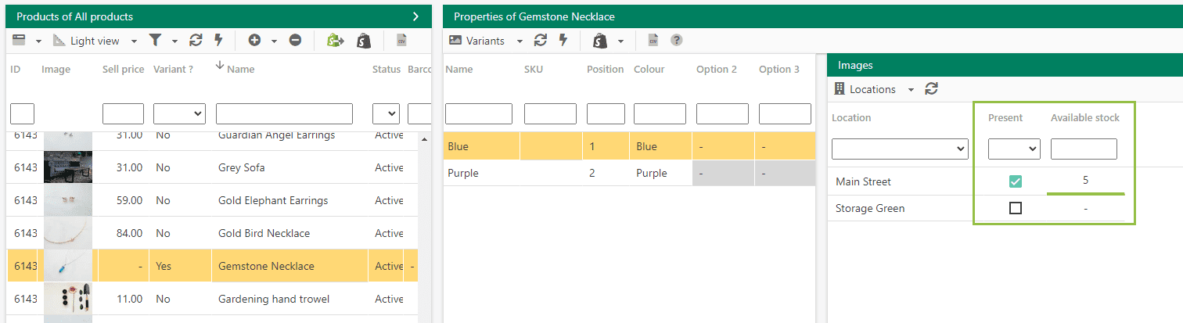Viewport: 1183px width, 323px height.
Task: Open the Location filter combo box
Action: [900, 149]
